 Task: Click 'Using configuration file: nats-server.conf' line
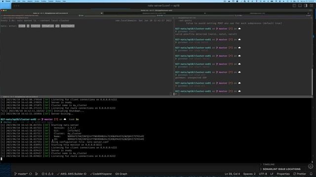coord(55,142)
